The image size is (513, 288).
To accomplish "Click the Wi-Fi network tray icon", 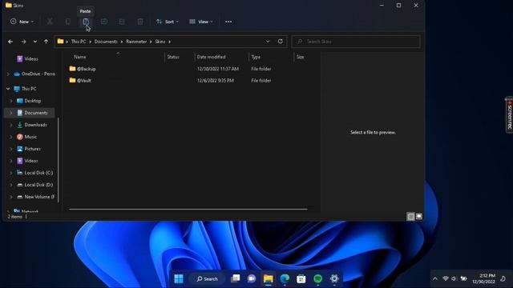I will point(446,279).
